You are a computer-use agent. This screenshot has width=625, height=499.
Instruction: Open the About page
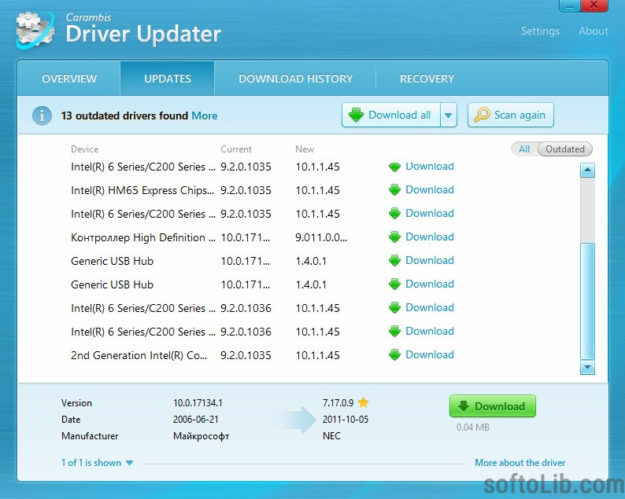tap(594, 31)
